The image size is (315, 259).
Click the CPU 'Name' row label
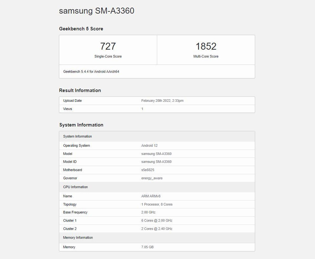pyautogui.click(x=67, y=196)
